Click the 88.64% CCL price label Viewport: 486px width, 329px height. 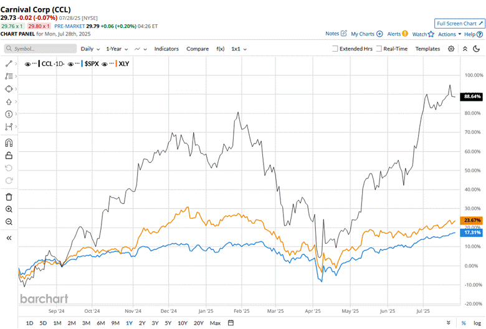point(472,96)
